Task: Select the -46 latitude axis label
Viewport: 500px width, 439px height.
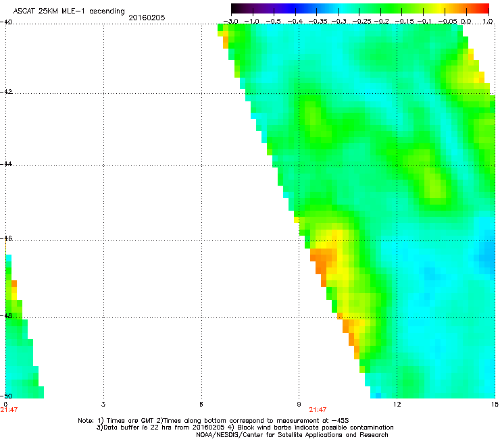Action: pyautogui.click(x=6, y=238)
